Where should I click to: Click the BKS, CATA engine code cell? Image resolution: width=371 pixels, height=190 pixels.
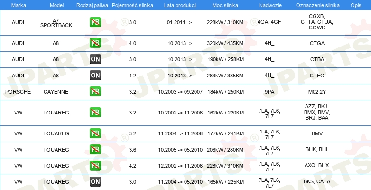tap(317, 181)
